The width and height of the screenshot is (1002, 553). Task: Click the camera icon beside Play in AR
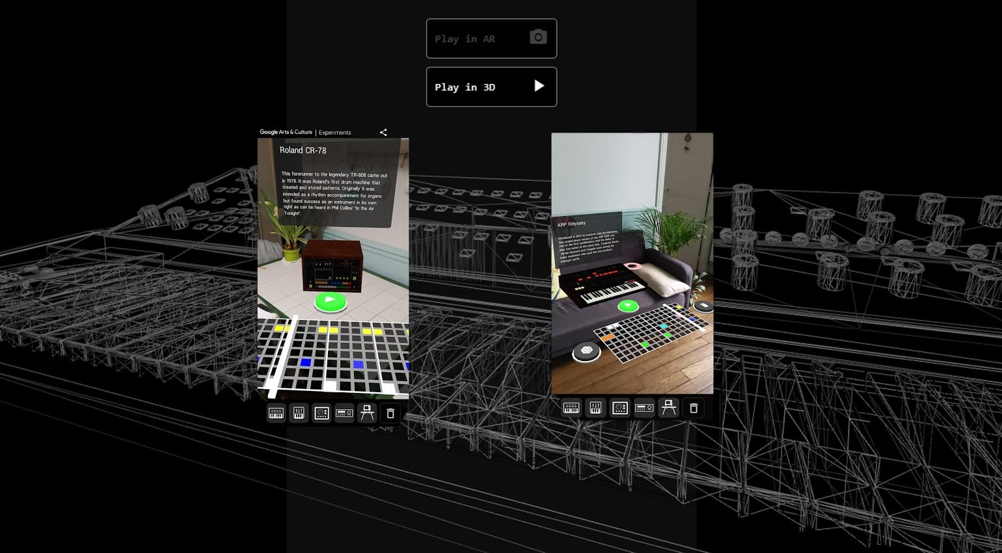point(538,37)
